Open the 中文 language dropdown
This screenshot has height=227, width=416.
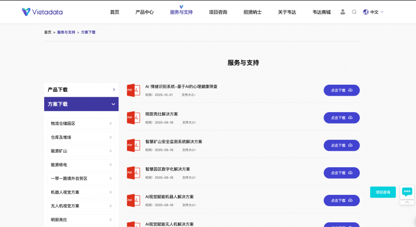pos(376,11)
